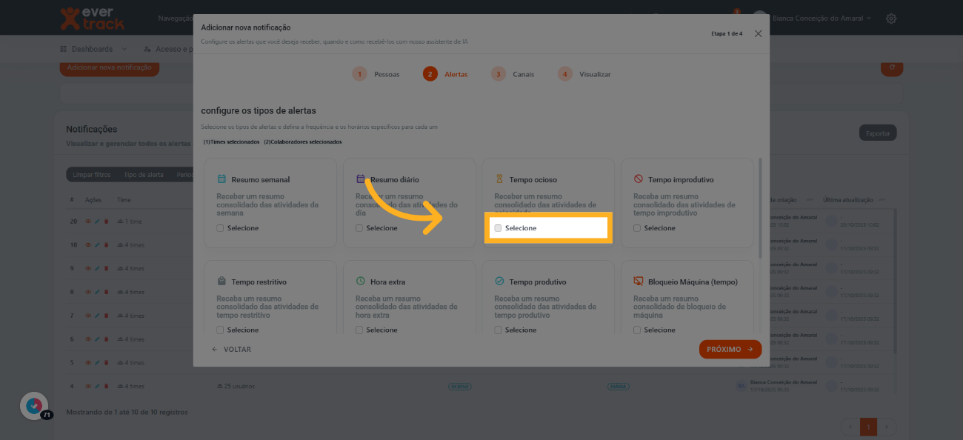
Task: Check the Selecione box under Tempo ocioso
Action: 499,228
